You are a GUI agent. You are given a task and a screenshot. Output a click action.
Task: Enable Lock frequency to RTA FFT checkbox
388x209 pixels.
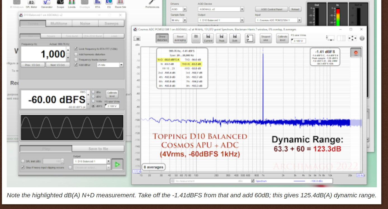point(76,49)
